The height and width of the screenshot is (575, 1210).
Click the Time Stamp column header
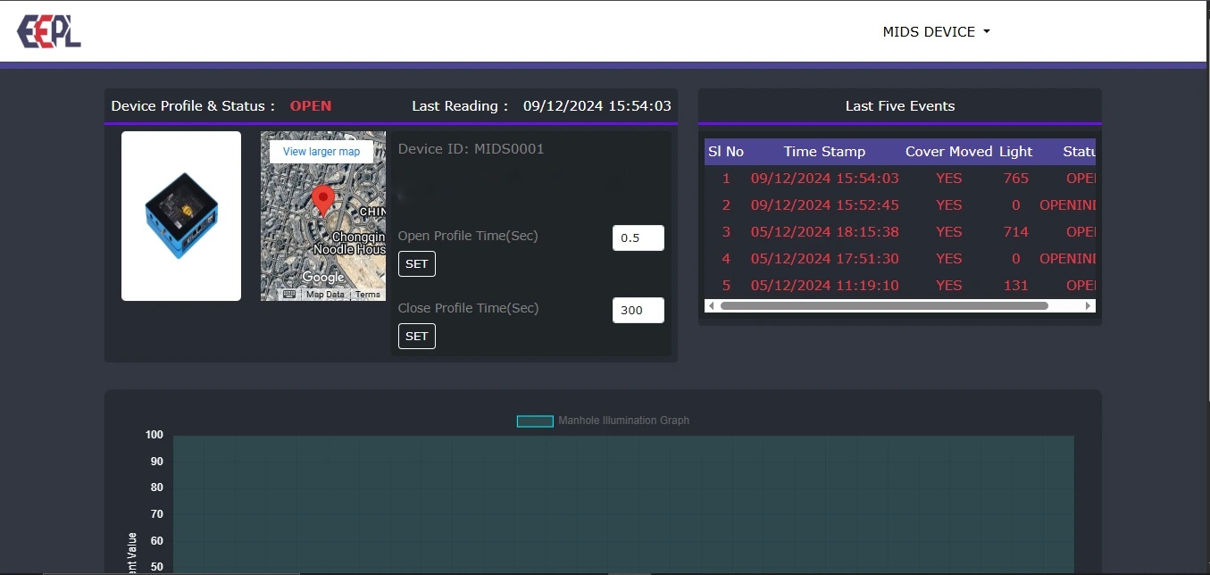(x=824, y=152)
